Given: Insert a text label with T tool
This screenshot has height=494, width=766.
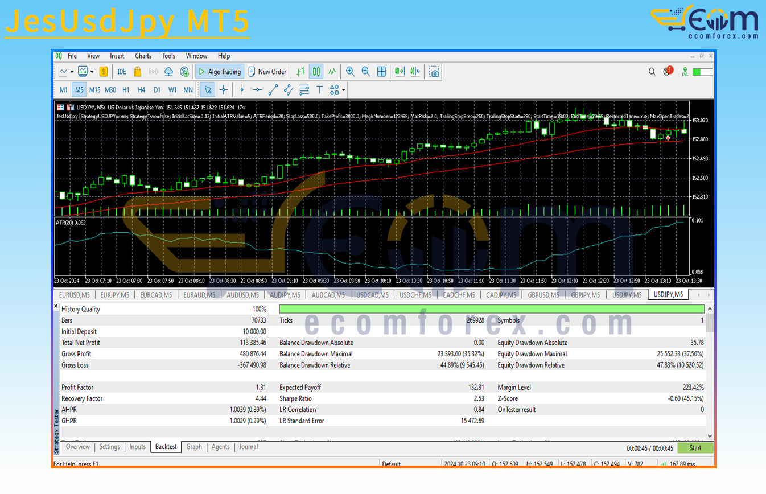Looking at the screenshot, I should 319,90.
